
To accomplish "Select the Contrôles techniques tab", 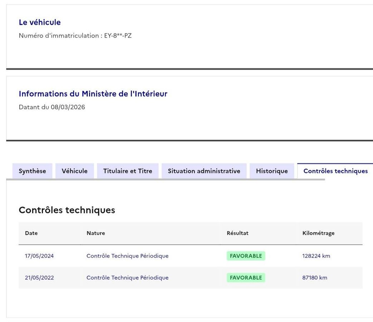I will click(x=335, y=171).
